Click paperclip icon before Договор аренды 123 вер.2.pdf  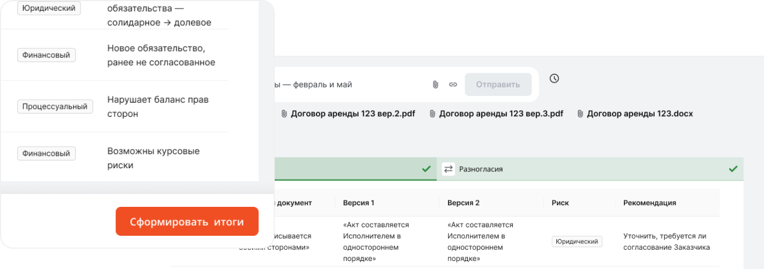[284, 114]
